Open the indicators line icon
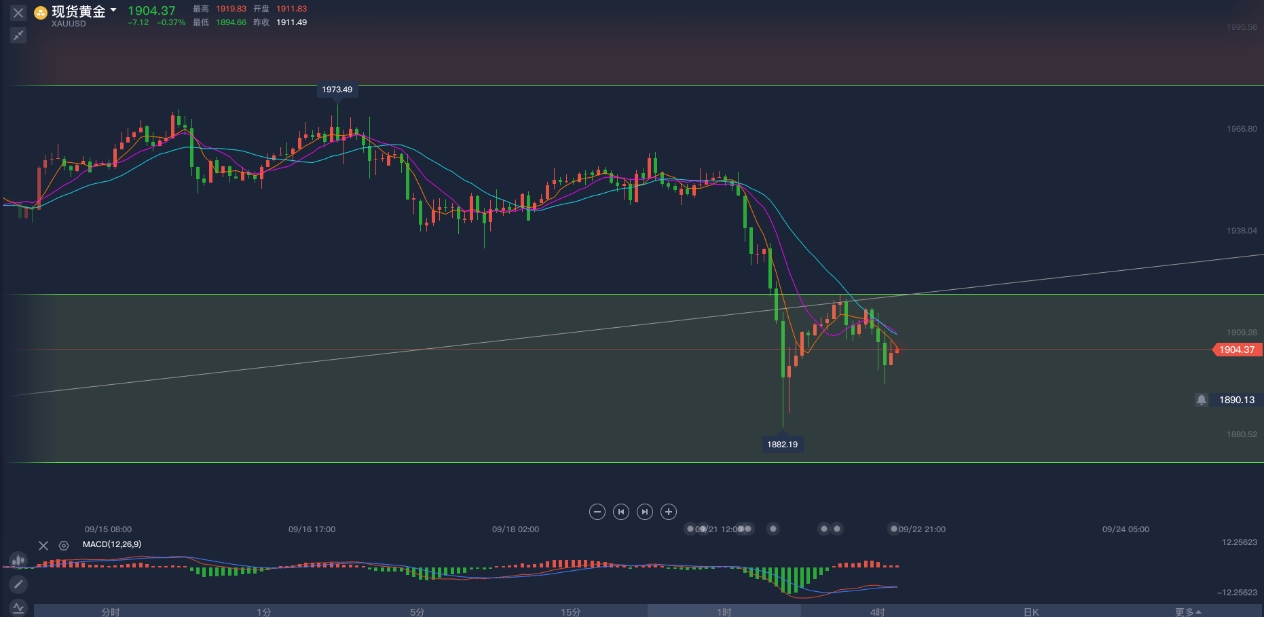 pos(18,607)
